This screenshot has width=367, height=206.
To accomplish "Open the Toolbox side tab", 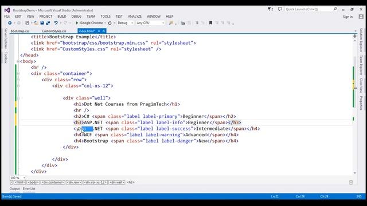I will click(x=6, y=57).
